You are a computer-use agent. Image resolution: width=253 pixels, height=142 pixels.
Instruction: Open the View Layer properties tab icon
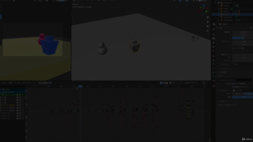pyautogui.click(x=213, y=43)
